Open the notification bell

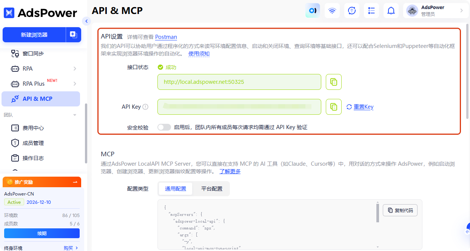(x=391, y=11)
